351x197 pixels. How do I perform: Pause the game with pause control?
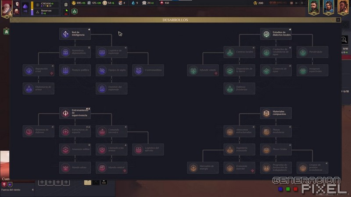(291, 3)
